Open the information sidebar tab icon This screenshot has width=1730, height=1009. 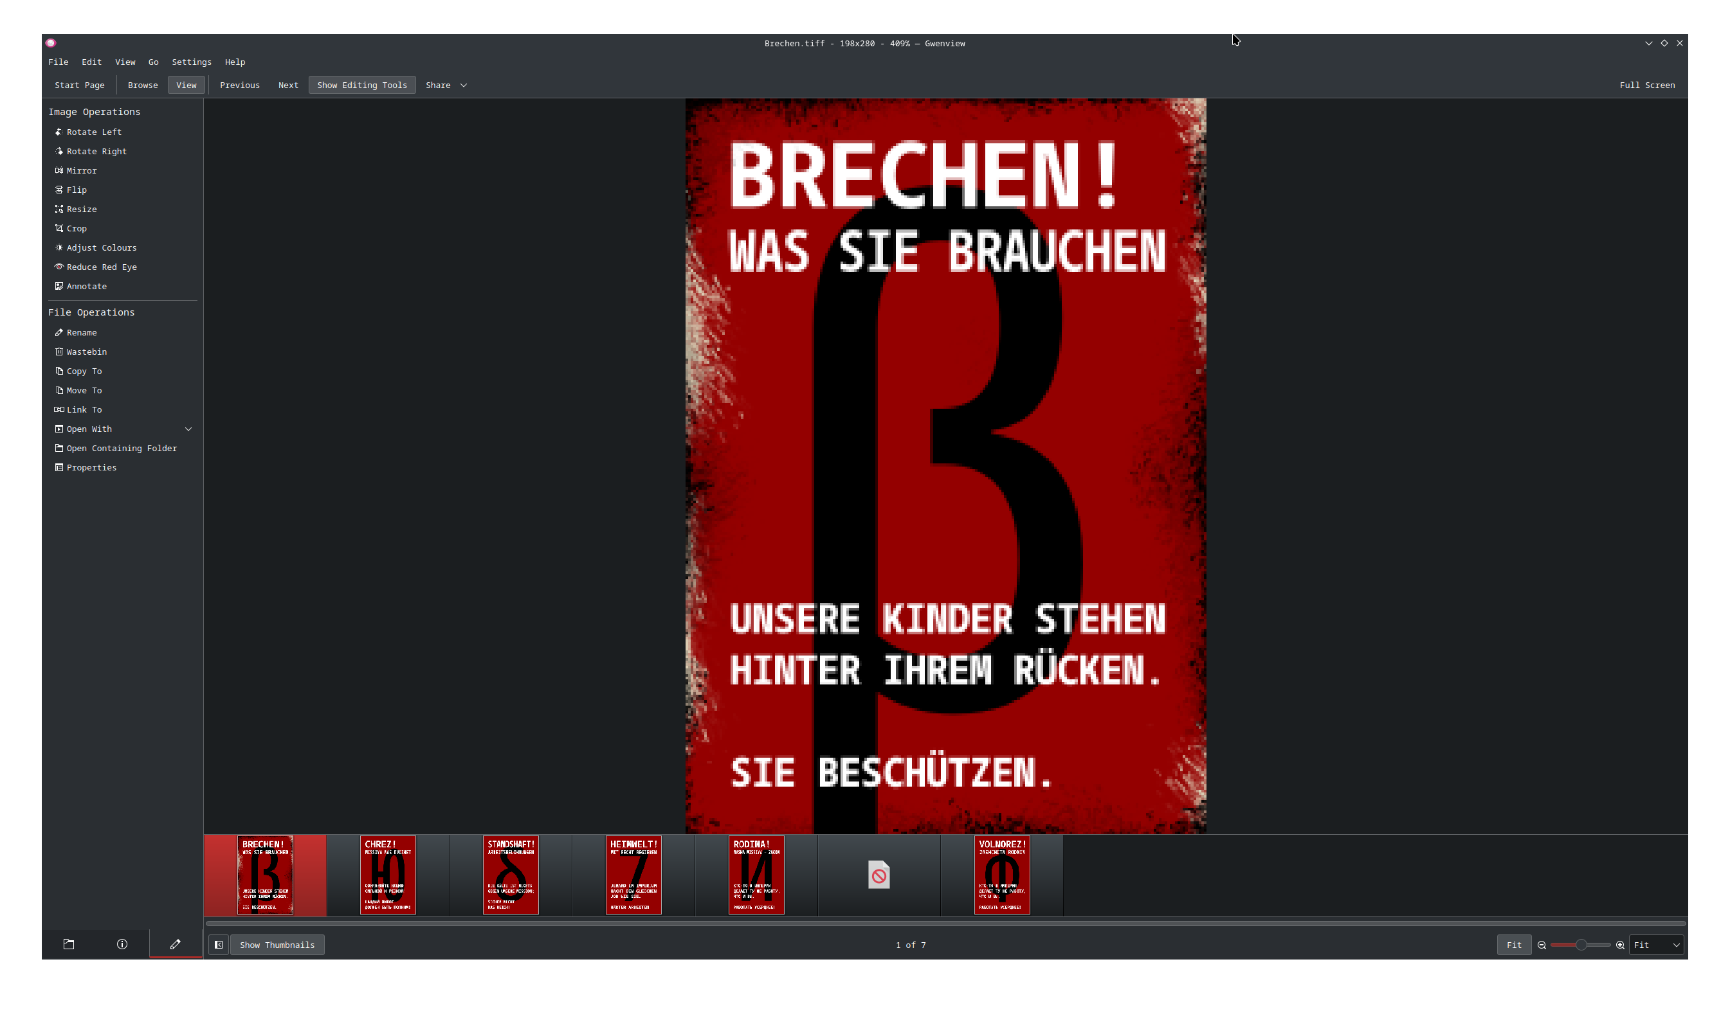pyautogui.click(x=122, y=945)
